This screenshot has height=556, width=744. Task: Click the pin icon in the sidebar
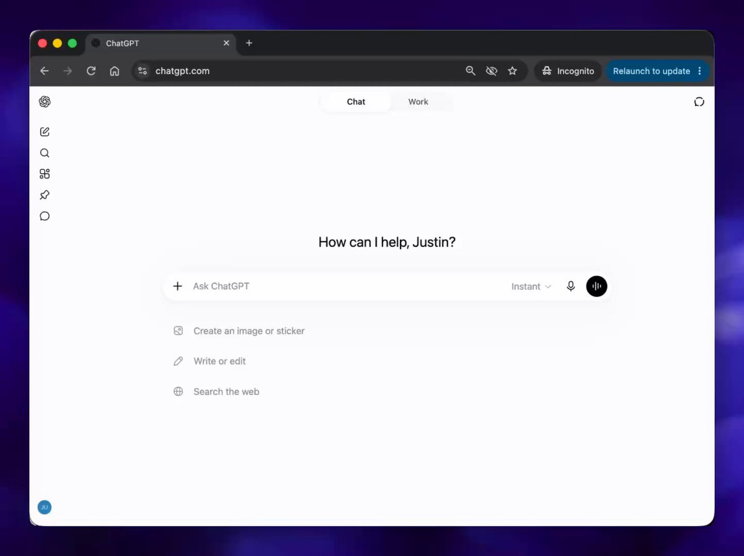[x=45, y=195]
